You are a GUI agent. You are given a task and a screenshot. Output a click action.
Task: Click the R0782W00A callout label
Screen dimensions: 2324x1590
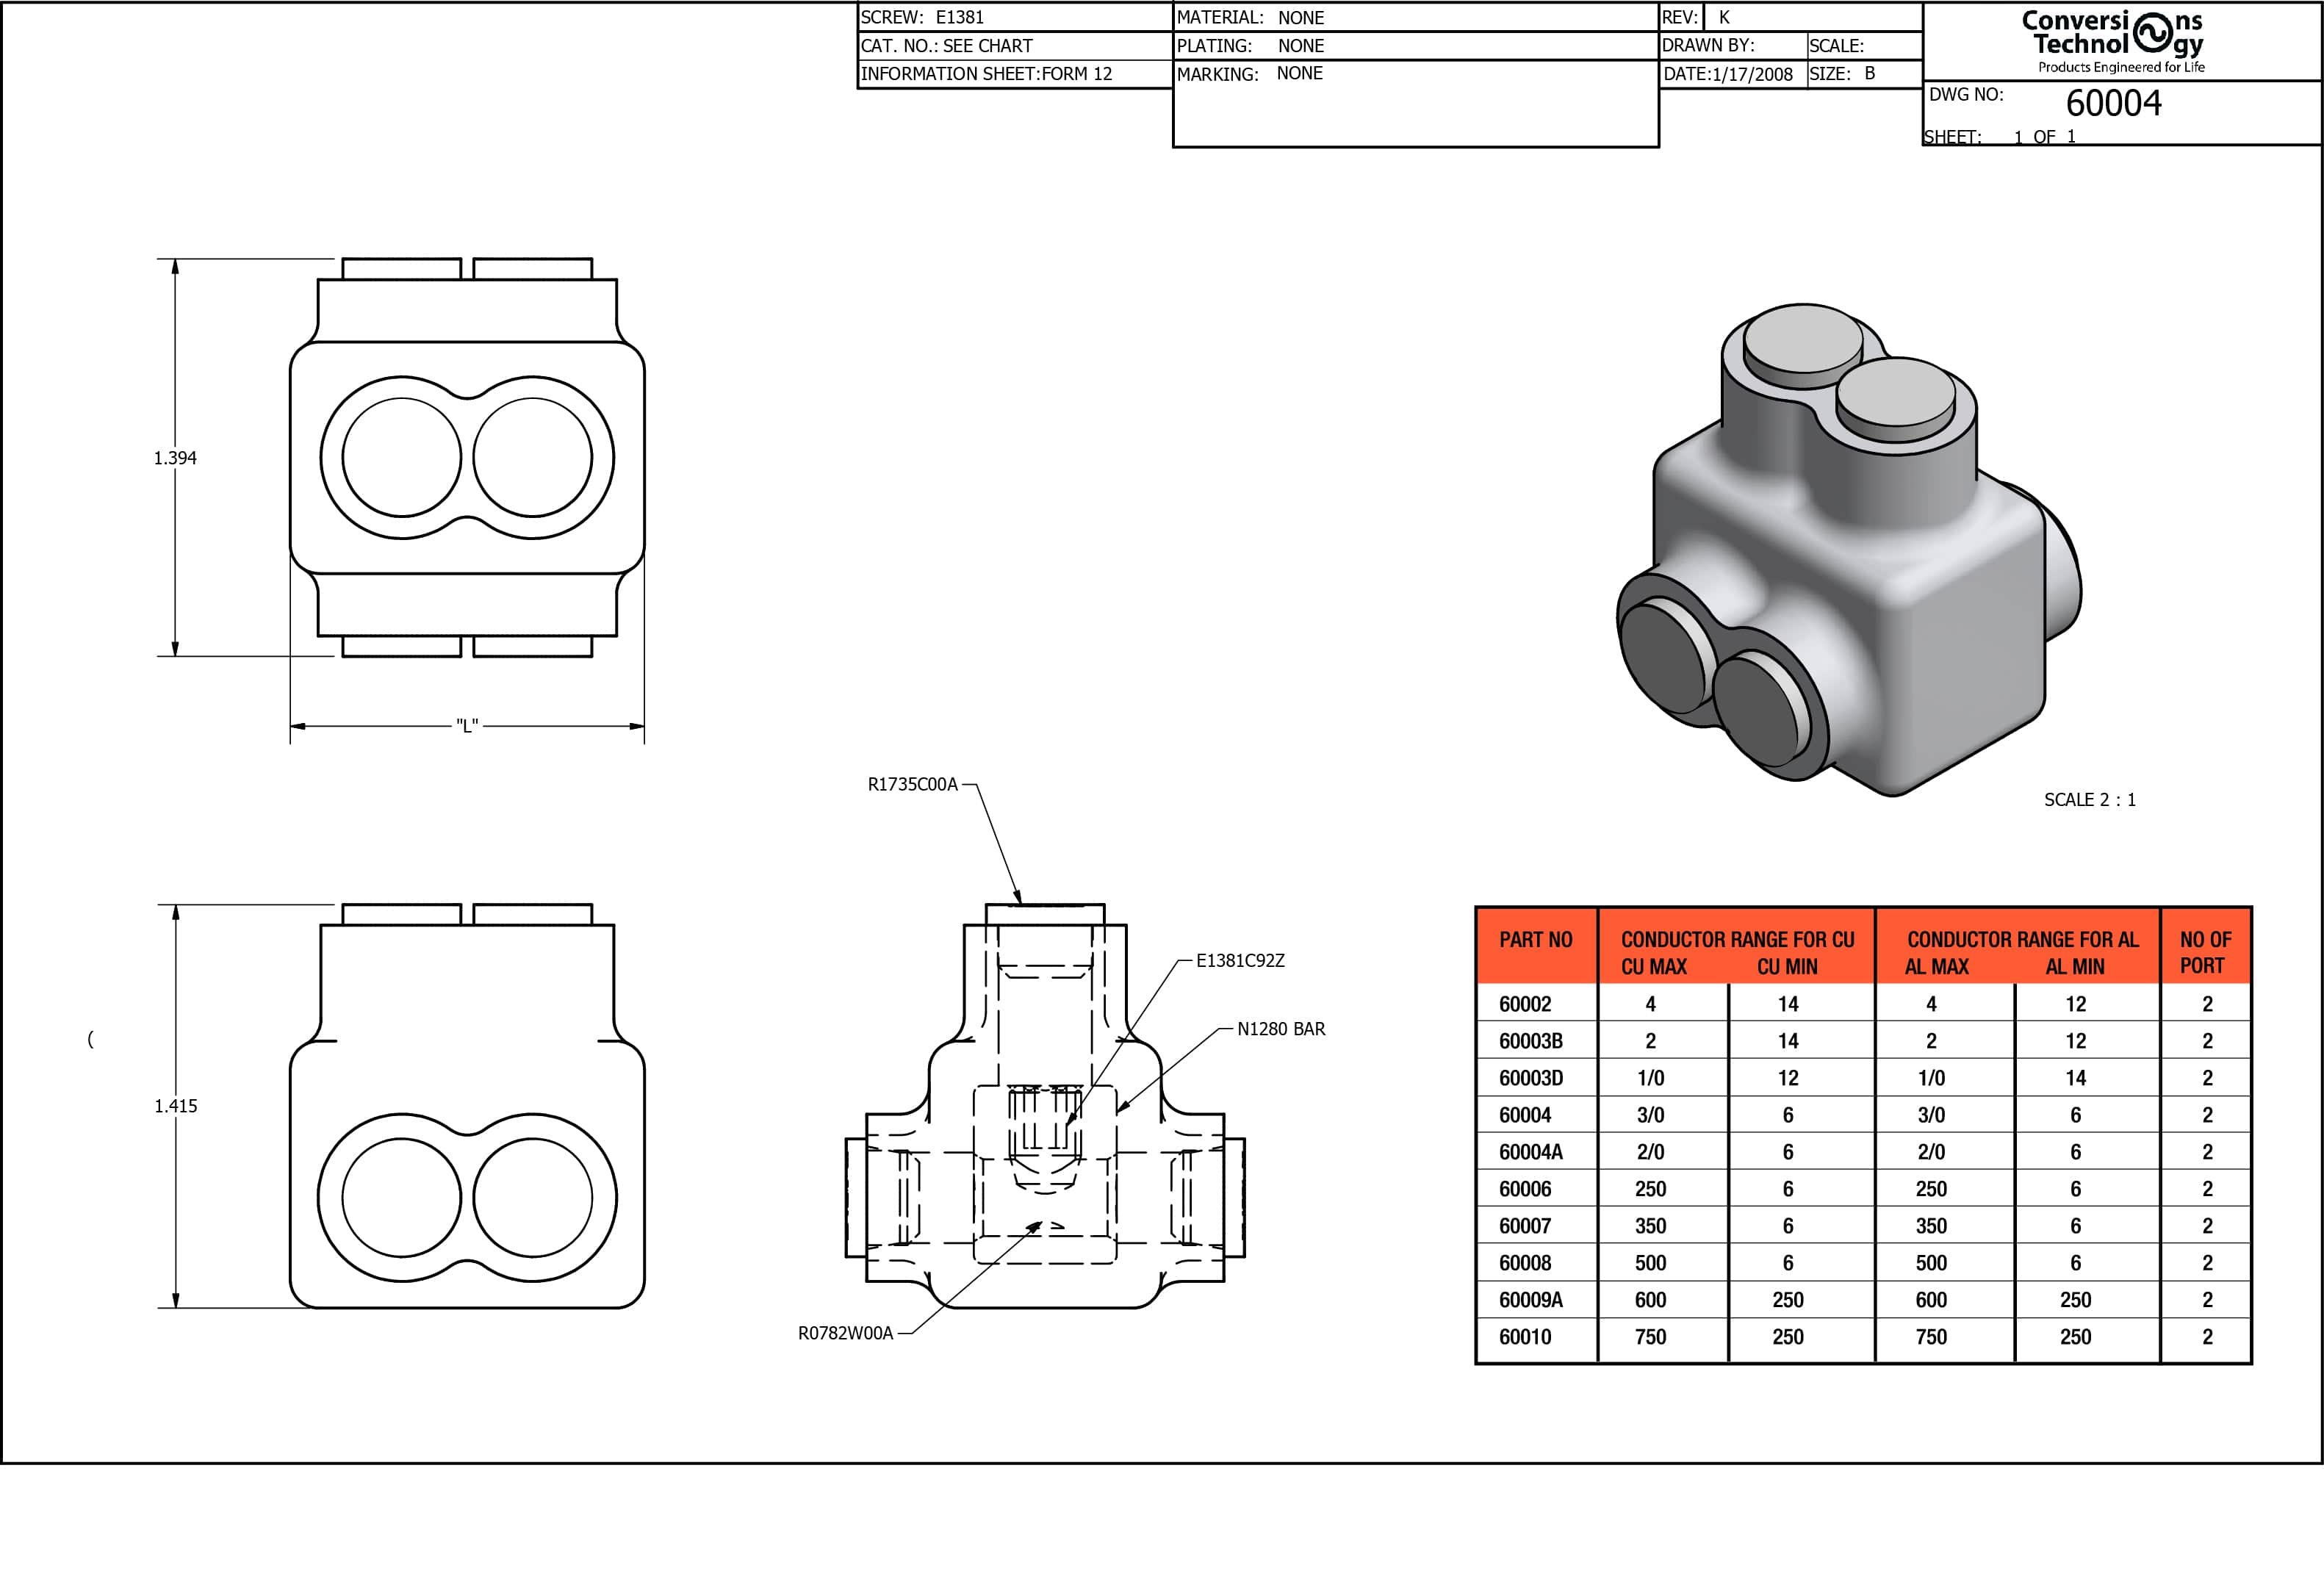point(845,1333)
